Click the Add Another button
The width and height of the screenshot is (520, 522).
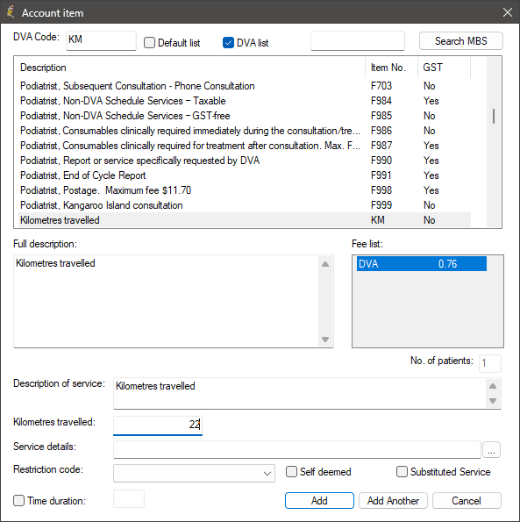coord(393,501)
